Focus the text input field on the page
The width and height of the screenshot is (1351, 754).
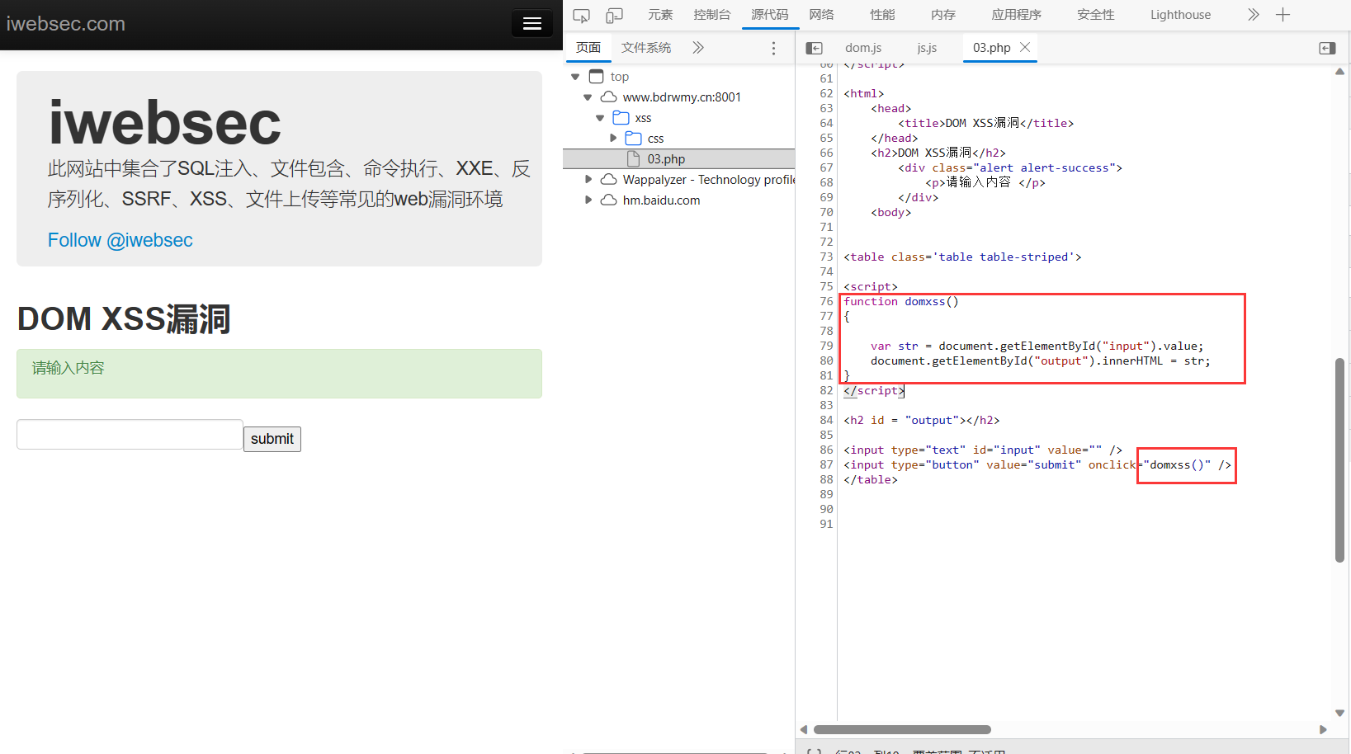(130, 435)
